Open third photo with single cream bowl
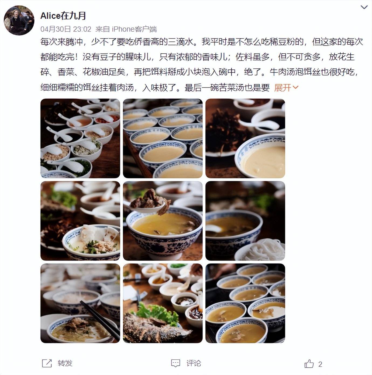The image size is (372, 375). [x=245, y=138]
